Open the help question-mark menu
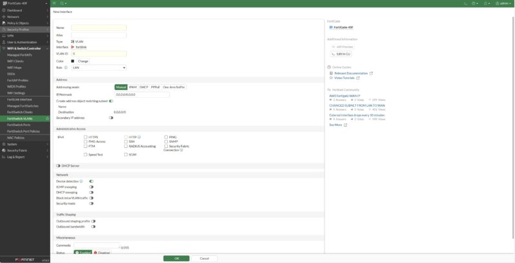The image size is (515, 263). tap(474, 3)
